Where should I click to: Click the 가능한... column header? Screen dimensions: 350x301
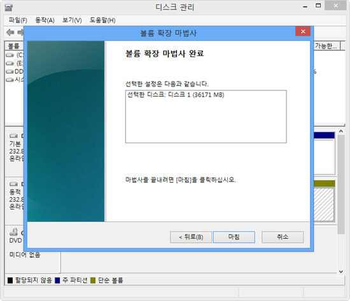pyautogui.click(x=326, y=46)
